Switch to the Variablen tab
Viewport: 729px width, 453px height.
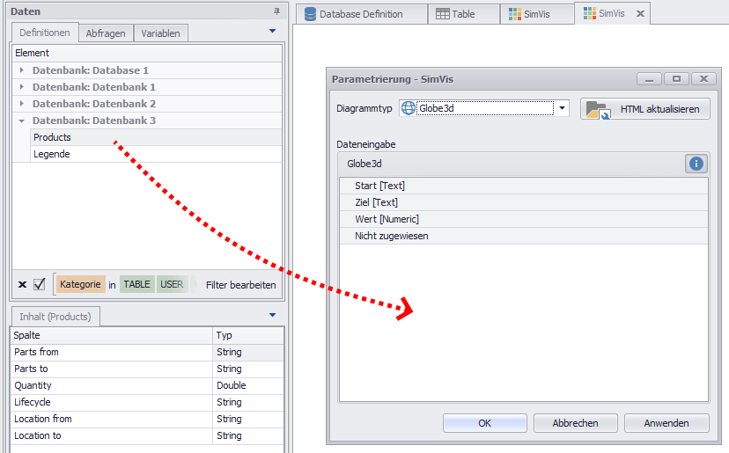[x=160, y=33]
